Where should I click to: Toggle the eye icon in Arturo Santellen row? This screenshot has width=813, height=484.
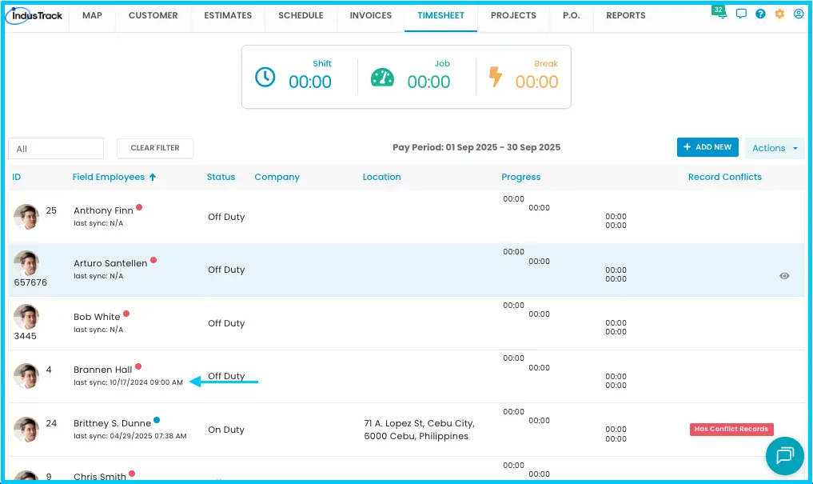click(x=784, y=276)
